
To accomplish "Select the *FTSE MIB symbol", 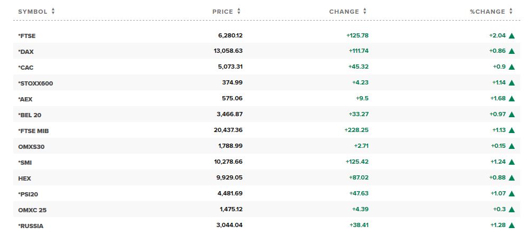I will tap(34, 131).
